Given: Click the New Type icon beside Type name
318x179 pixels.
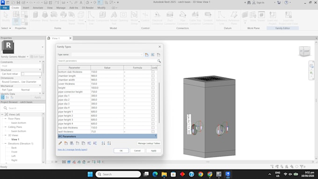Looking at the screenshot, I should click(147, 55).
